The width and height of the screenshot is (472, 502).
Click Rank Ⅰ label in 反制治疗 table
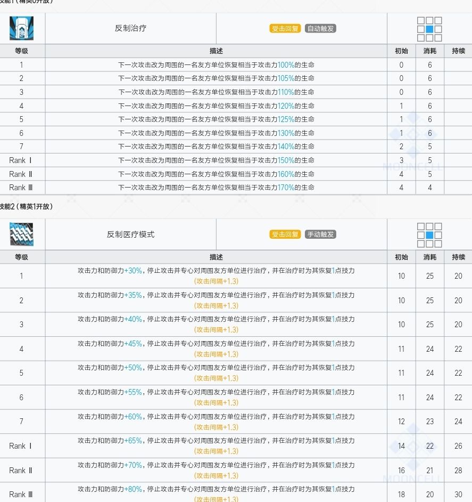[20, 160]
